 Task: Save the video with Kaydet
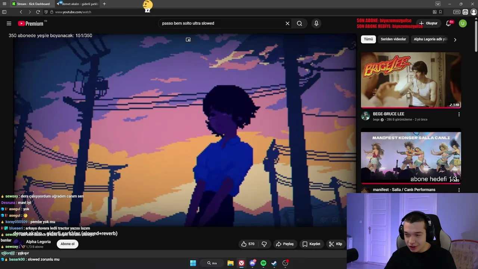tap(311, 244)
